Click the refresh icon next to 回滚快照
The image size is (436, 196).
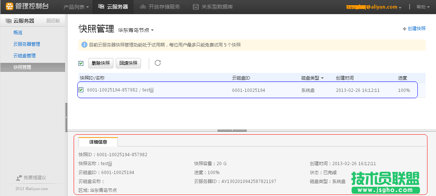click(158, 63)
